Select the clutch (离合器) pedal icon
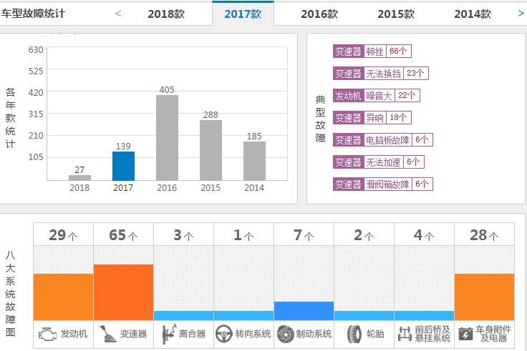Image resolution: width=527 pixels, height=351 pixels. (168, 334)
